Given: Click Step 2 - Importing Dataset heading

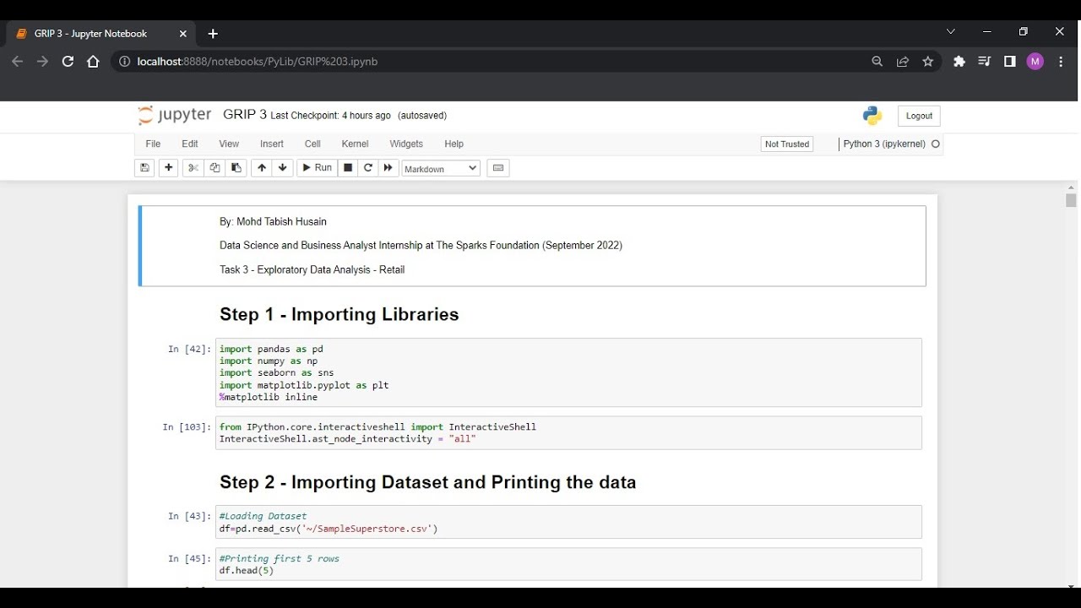Looking at the screenshot, I should click(428, 482).
